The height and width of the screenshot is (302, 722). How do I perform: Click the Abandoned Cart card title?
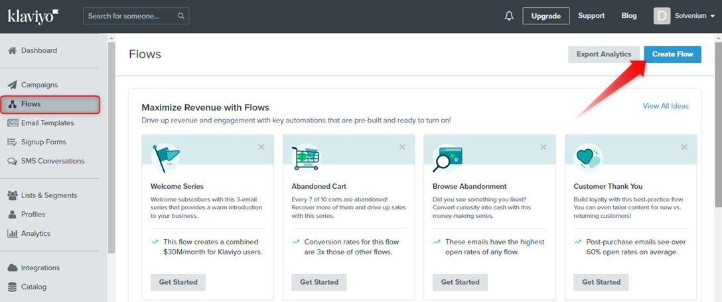click(319, 187)
